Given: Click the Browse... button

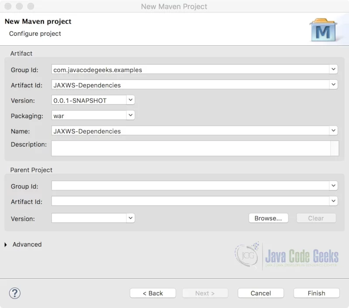Looking at the screenshot, I should (268, 218).
